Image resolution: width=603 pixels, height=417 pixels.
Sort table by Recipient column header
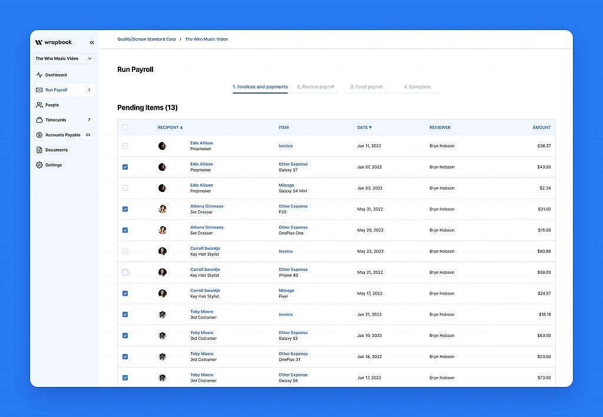170,127
